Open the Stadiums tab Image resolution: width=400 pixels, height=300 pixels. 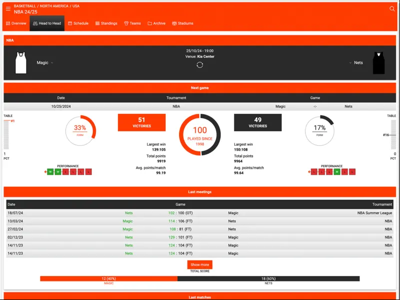183,23
